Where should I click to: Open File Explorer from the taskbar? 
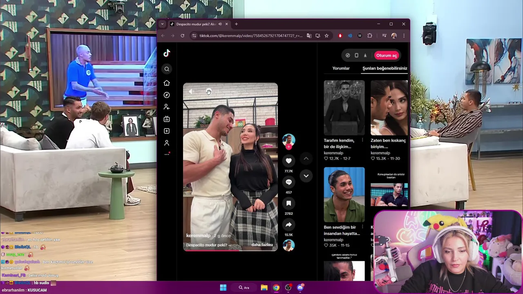click(264, 287)
